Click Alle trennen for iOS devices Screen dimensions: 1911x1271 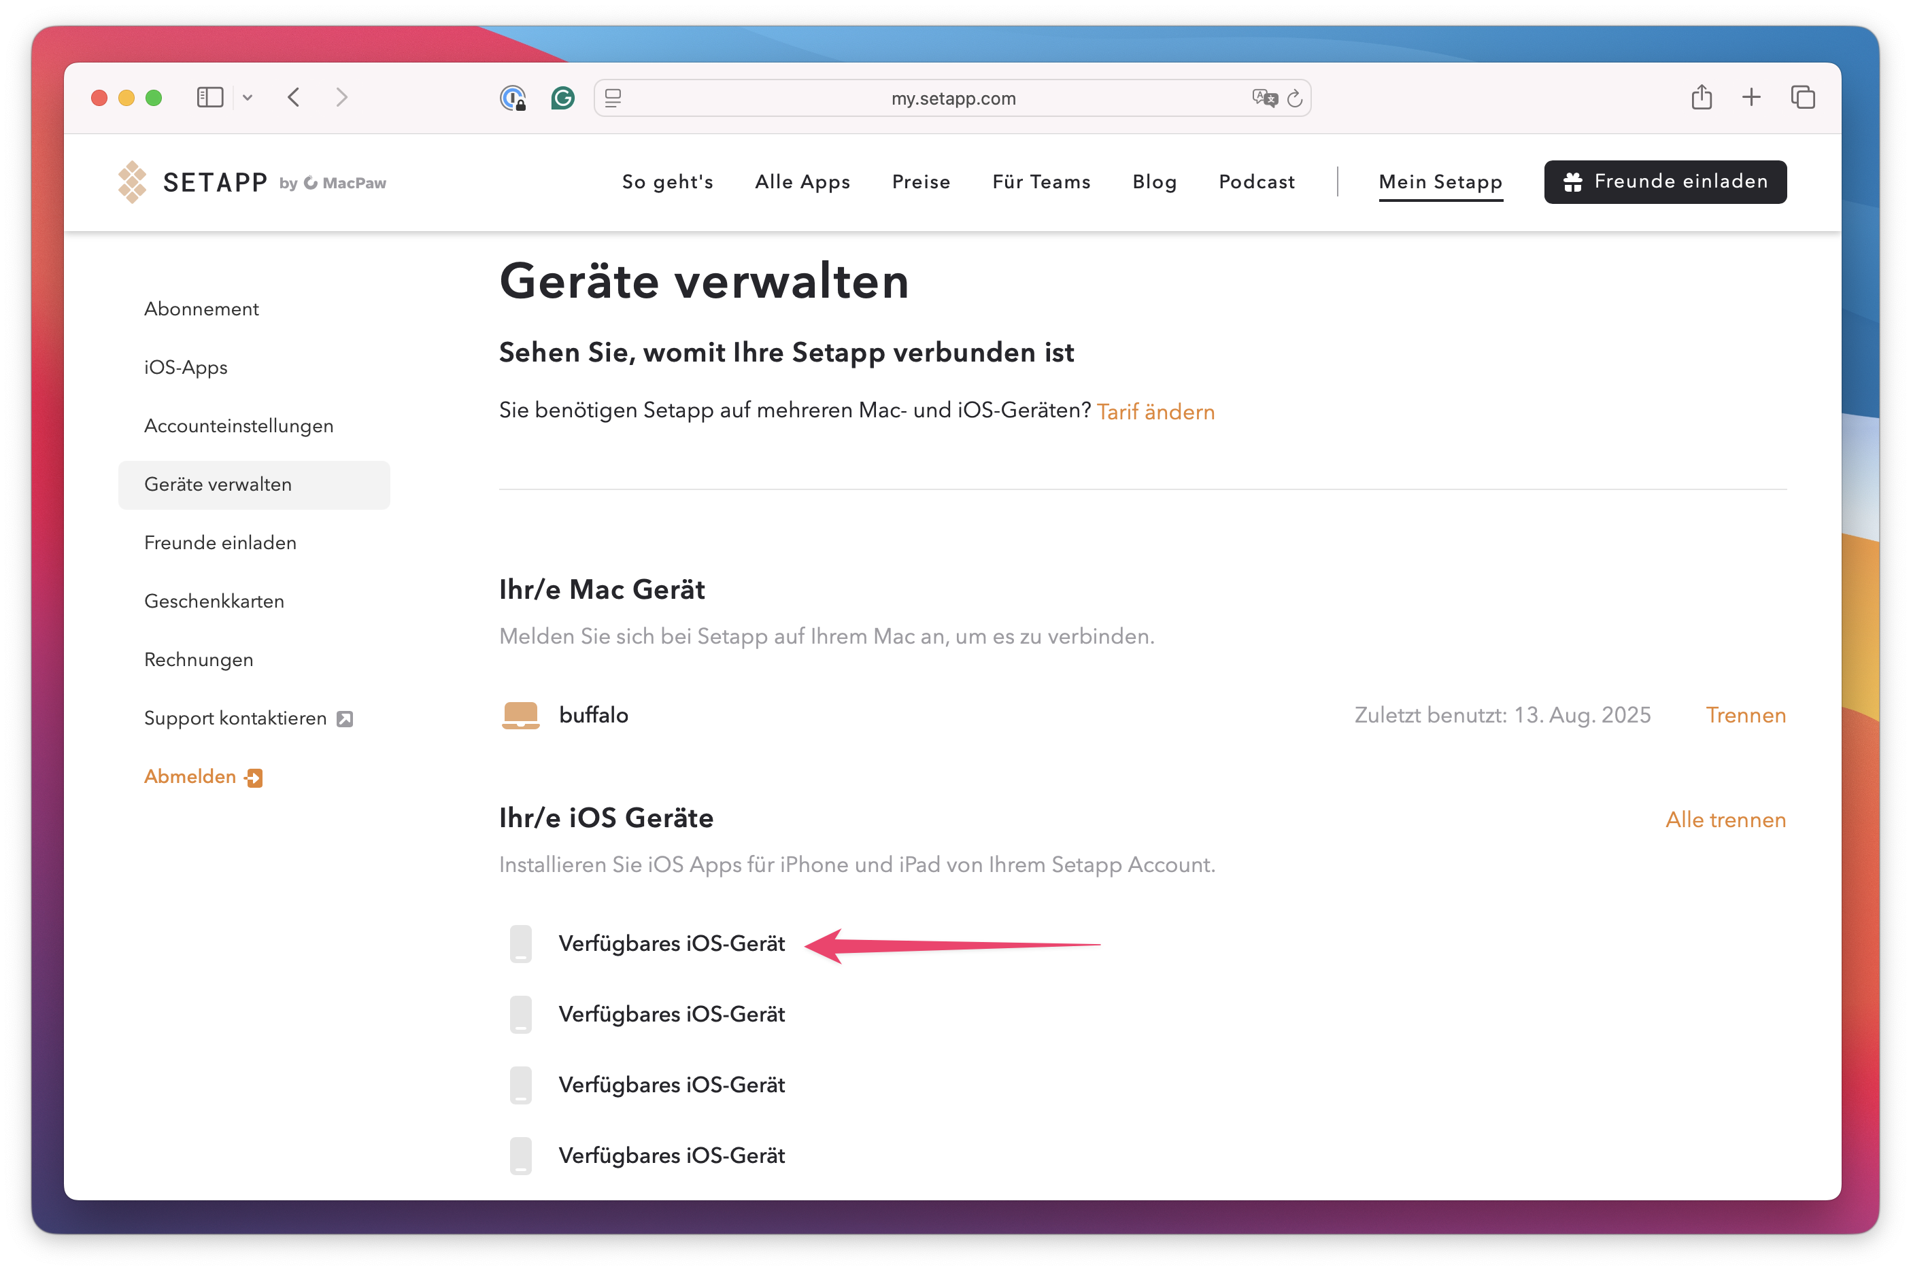click(1725, 820)
